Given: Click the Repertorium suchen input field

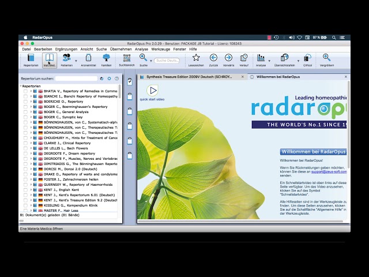Looking at the screenshot, I should point(76,78).
